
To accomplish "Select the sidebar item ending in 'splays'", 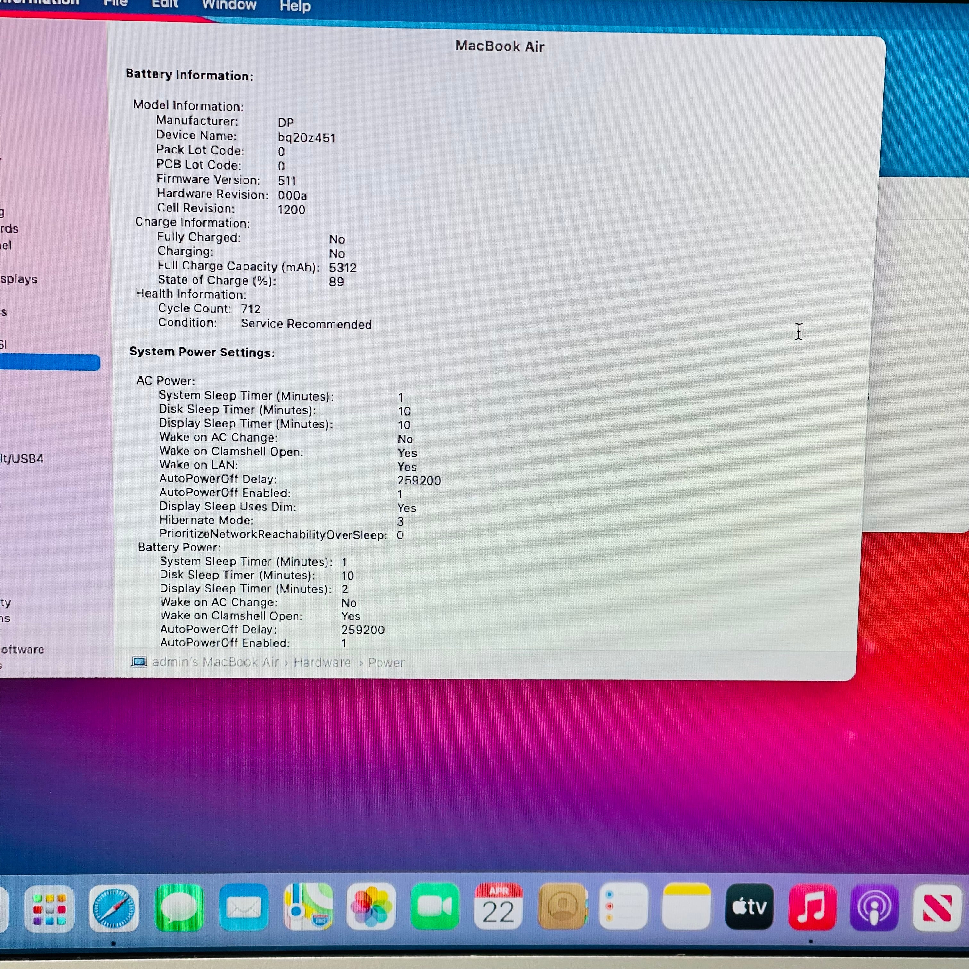I will coord(19,279).
